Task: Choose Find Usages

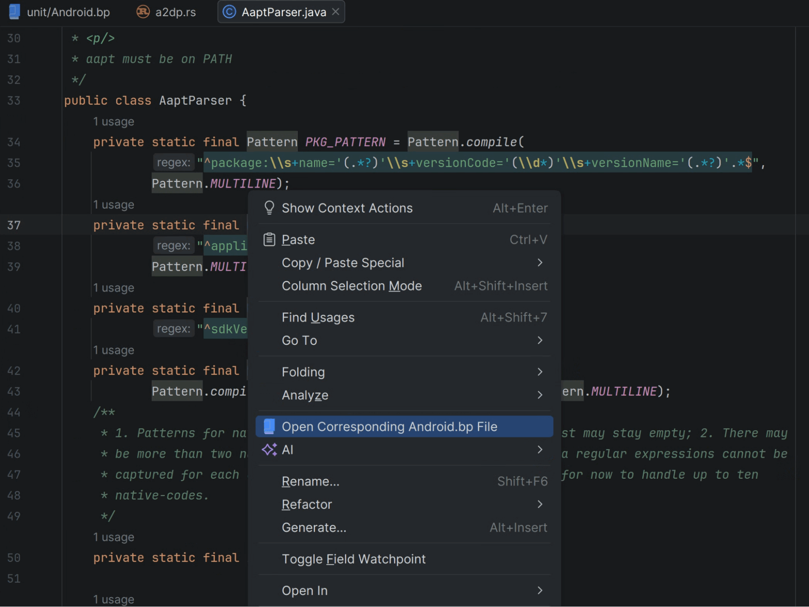Action: point(404,317)
